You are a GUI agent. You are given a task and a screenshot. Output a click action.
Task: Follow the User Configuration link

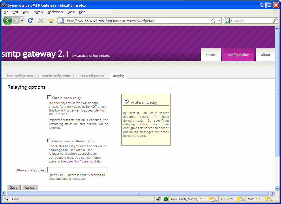pyautogui.click(x=80, y=161)
